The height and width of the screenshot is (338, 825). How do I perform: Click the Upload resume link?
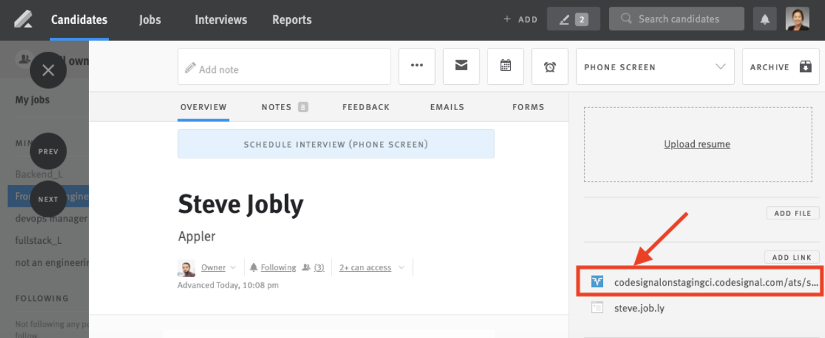697,144
